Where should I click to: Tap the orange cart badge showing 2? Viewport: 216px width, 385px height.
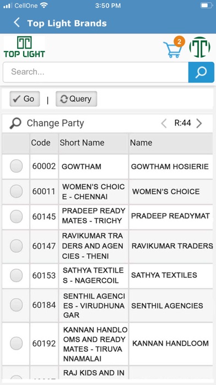[x=179, y=41]
